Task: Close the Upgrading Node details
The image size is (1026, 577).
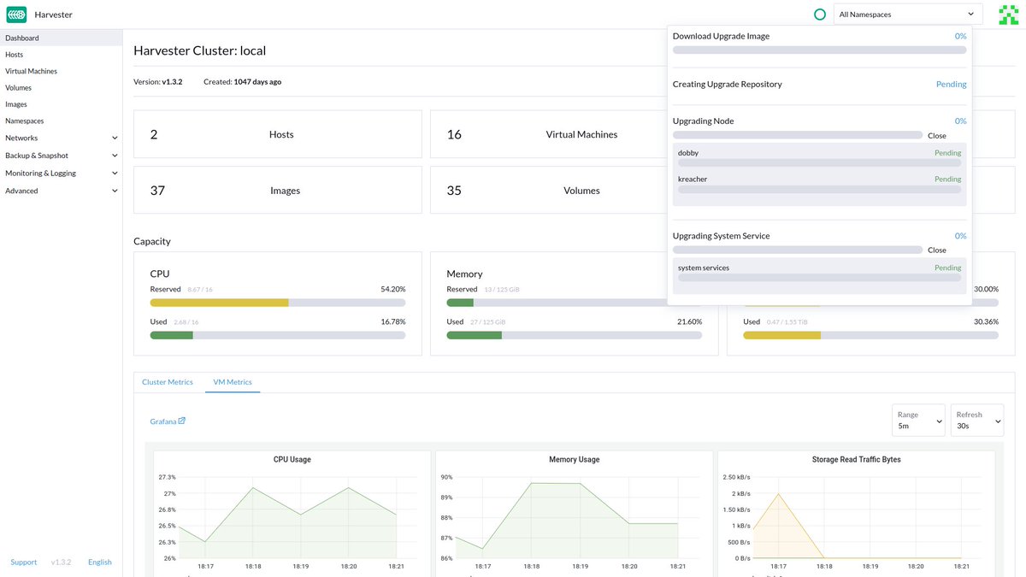Action: [x=937, y=136]
